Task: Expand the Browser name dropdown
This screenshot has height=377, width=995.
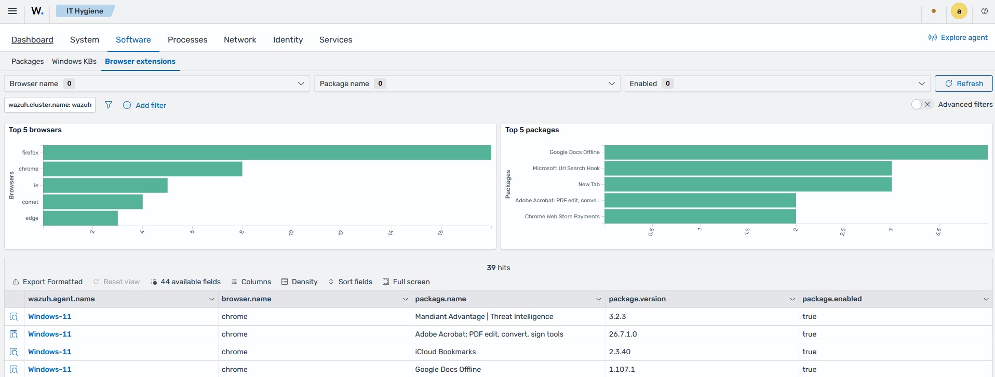Action: pos(157,83)
